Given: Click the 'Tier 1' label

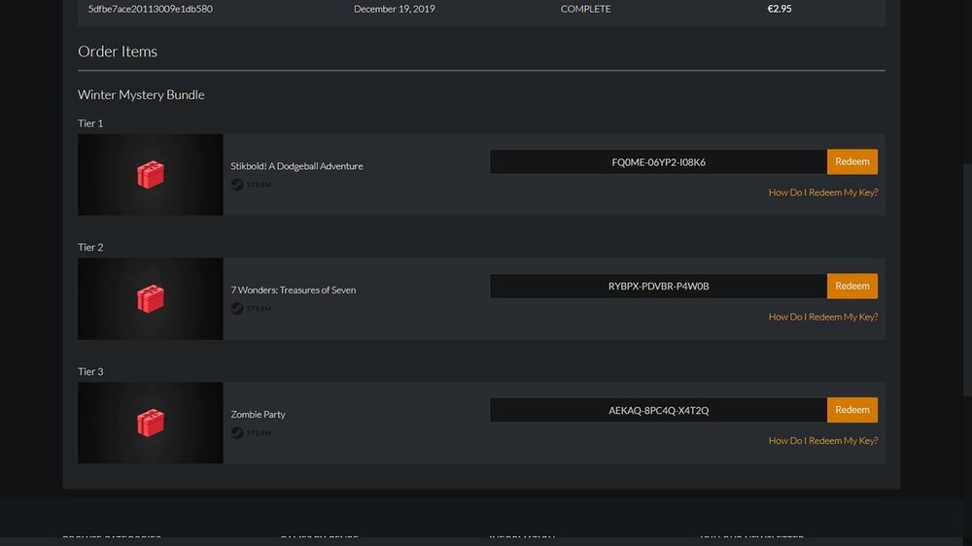Looking at the screenshot, I should 90,122.
